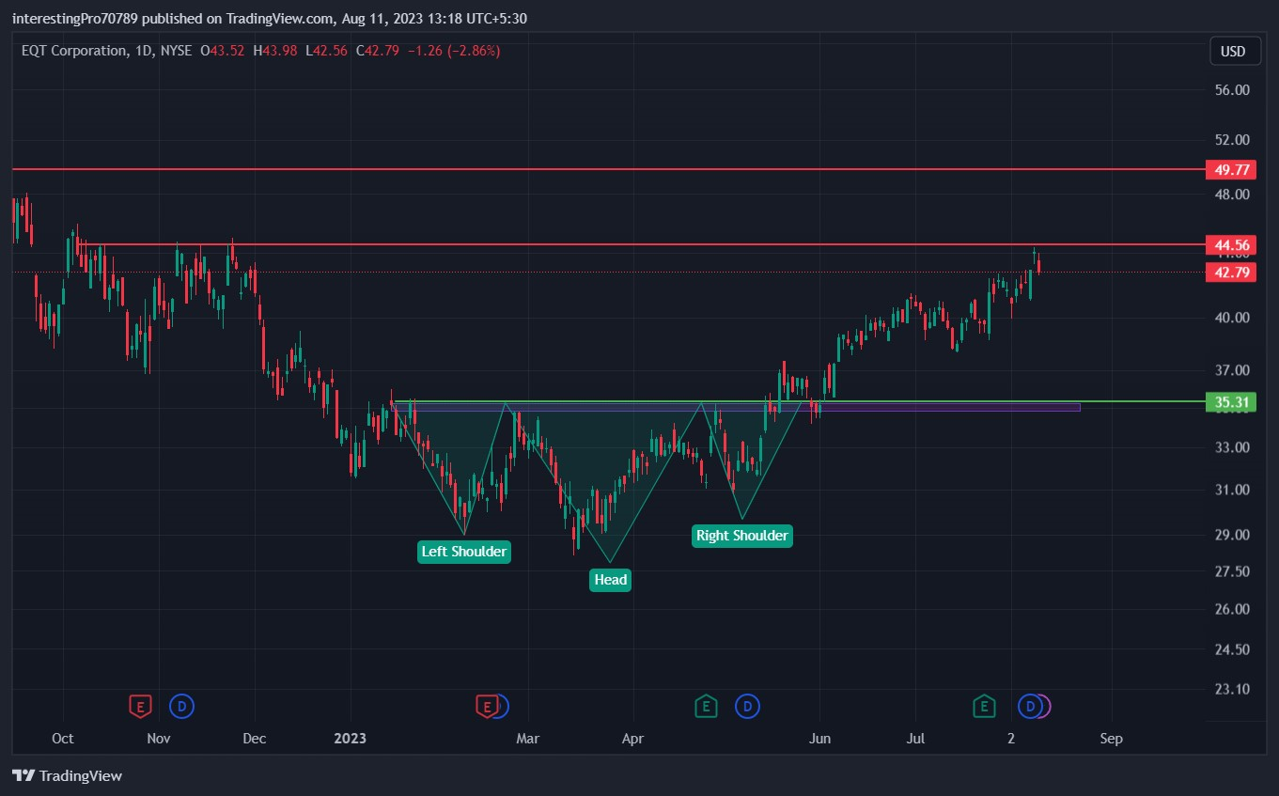1279x796 pixels.
Task: Click the Jun label on time axis
Action: pos(820,739)
